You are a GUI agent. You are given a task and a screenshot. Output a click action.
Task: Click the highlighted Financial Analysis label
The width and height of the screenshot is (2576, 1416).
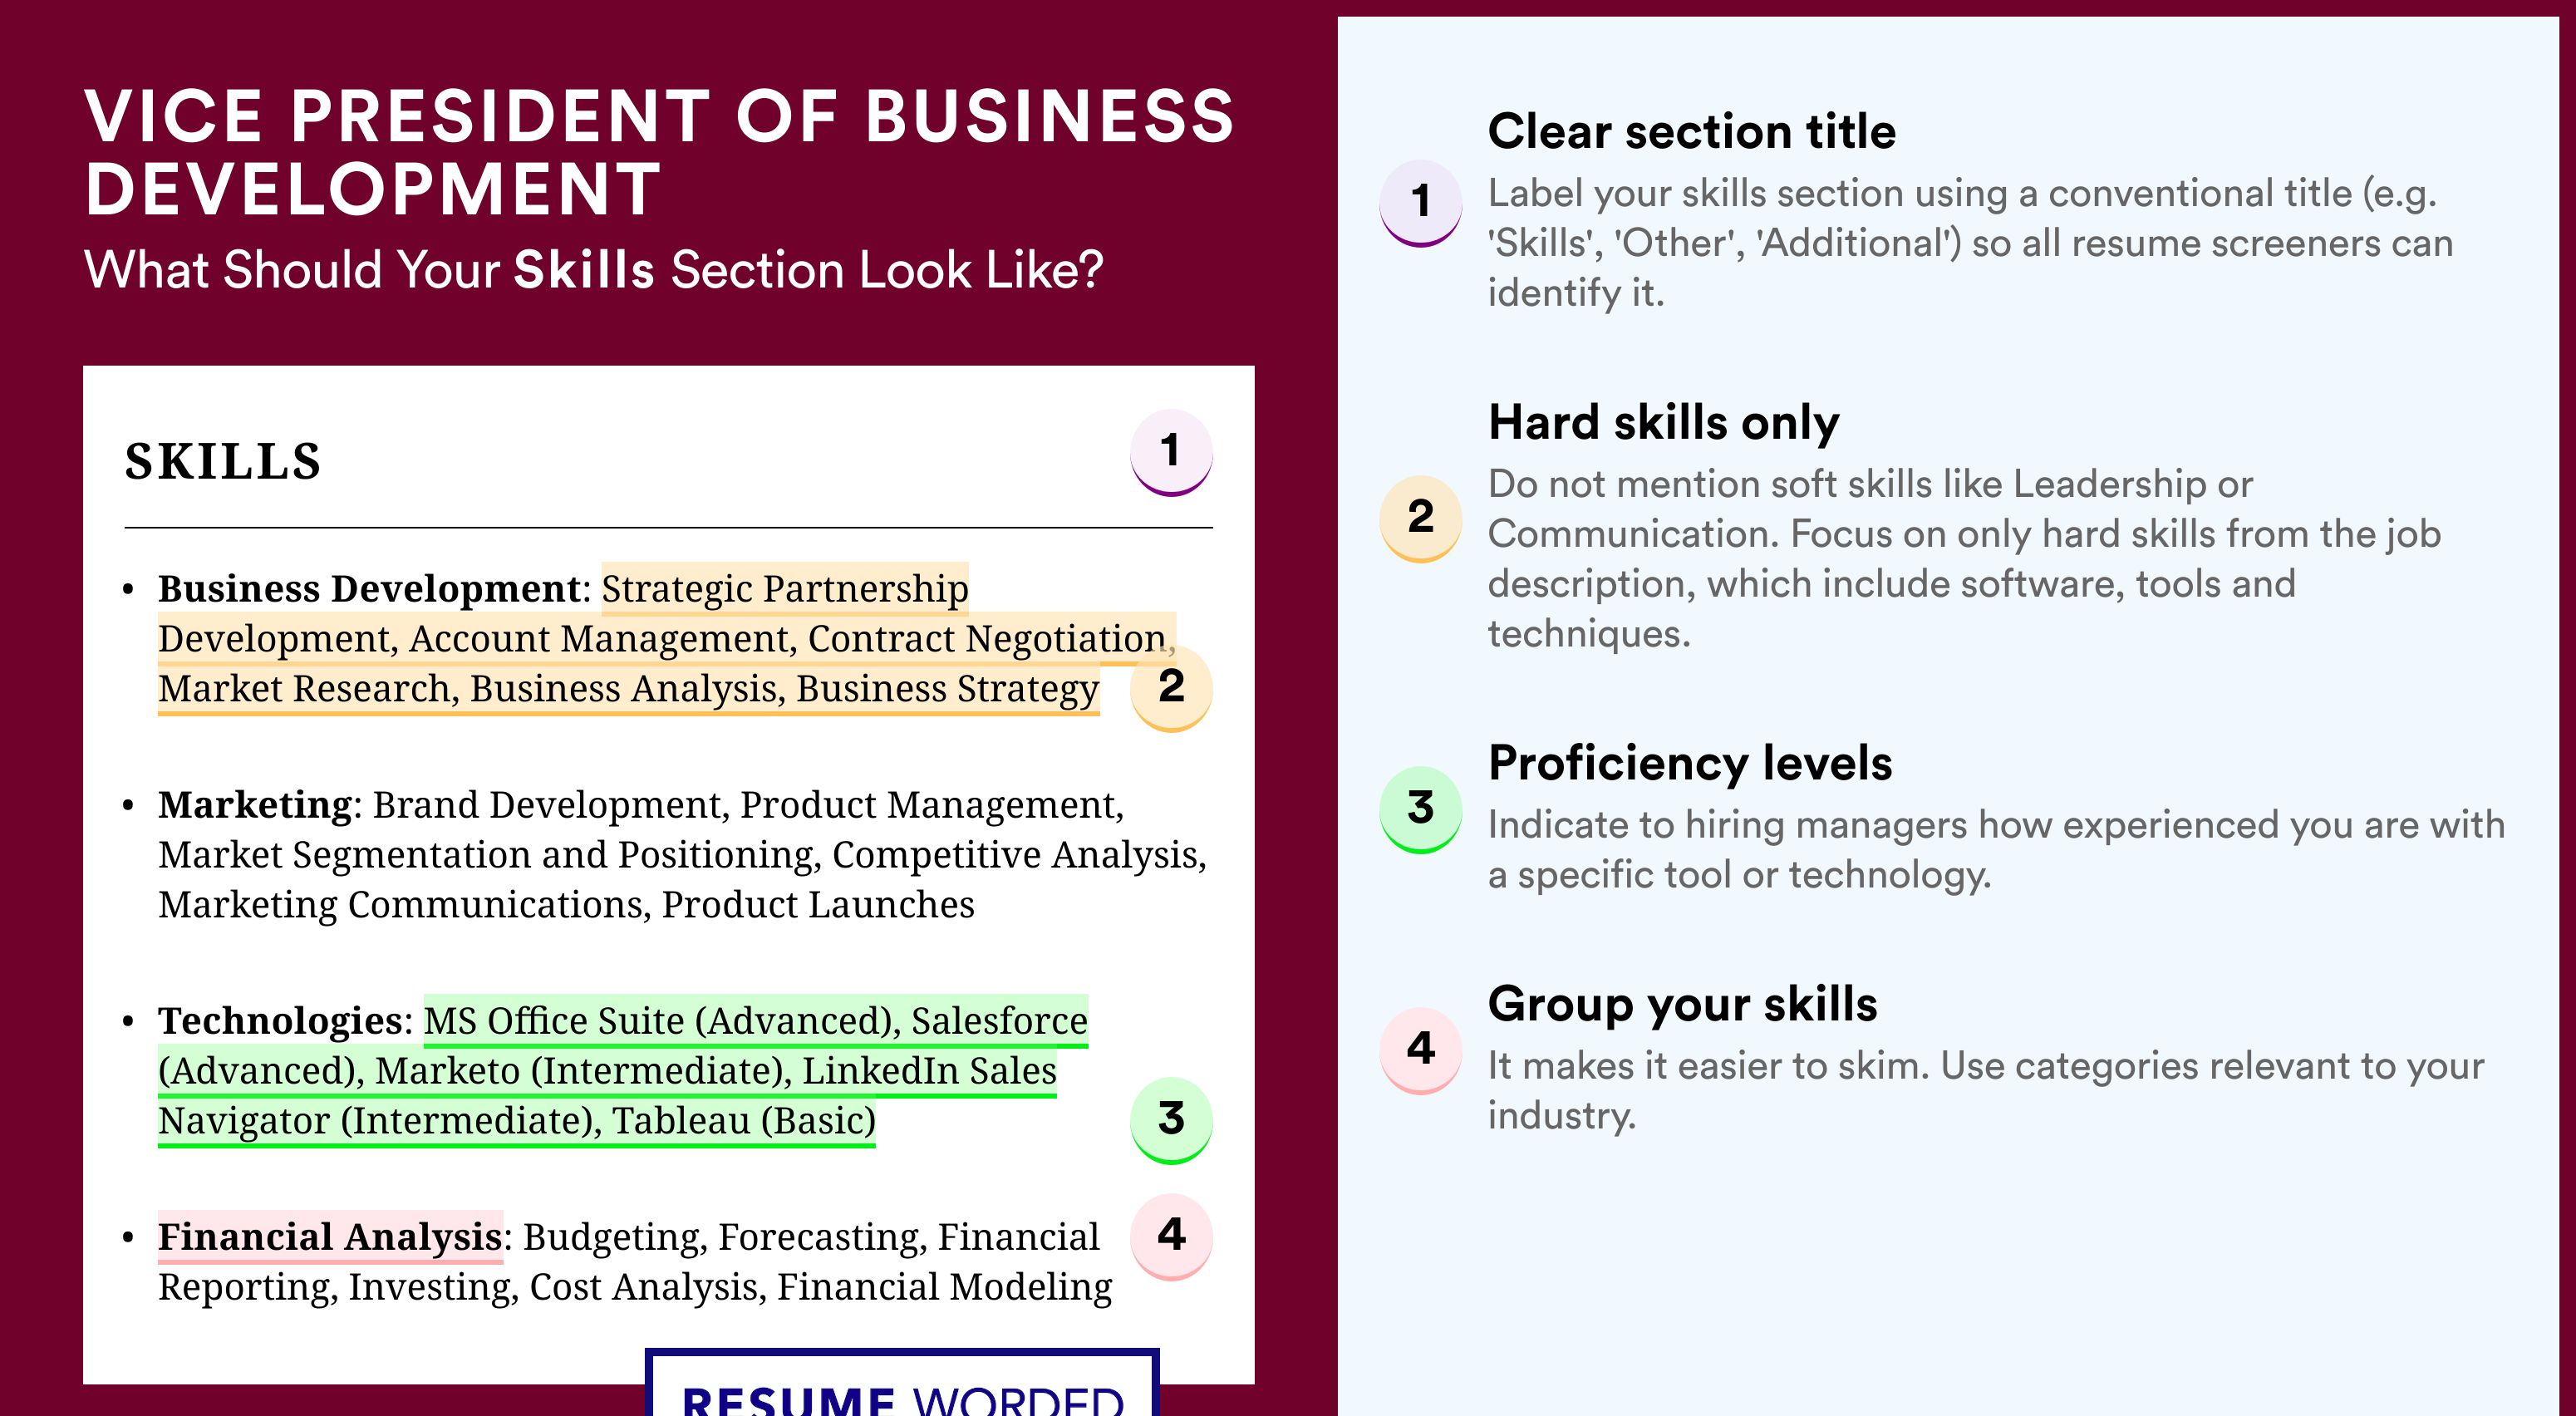pos(330,1237)
